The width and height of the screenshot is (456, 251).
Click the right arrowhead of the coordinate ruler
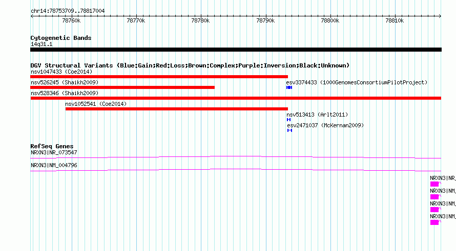[440, 16]
